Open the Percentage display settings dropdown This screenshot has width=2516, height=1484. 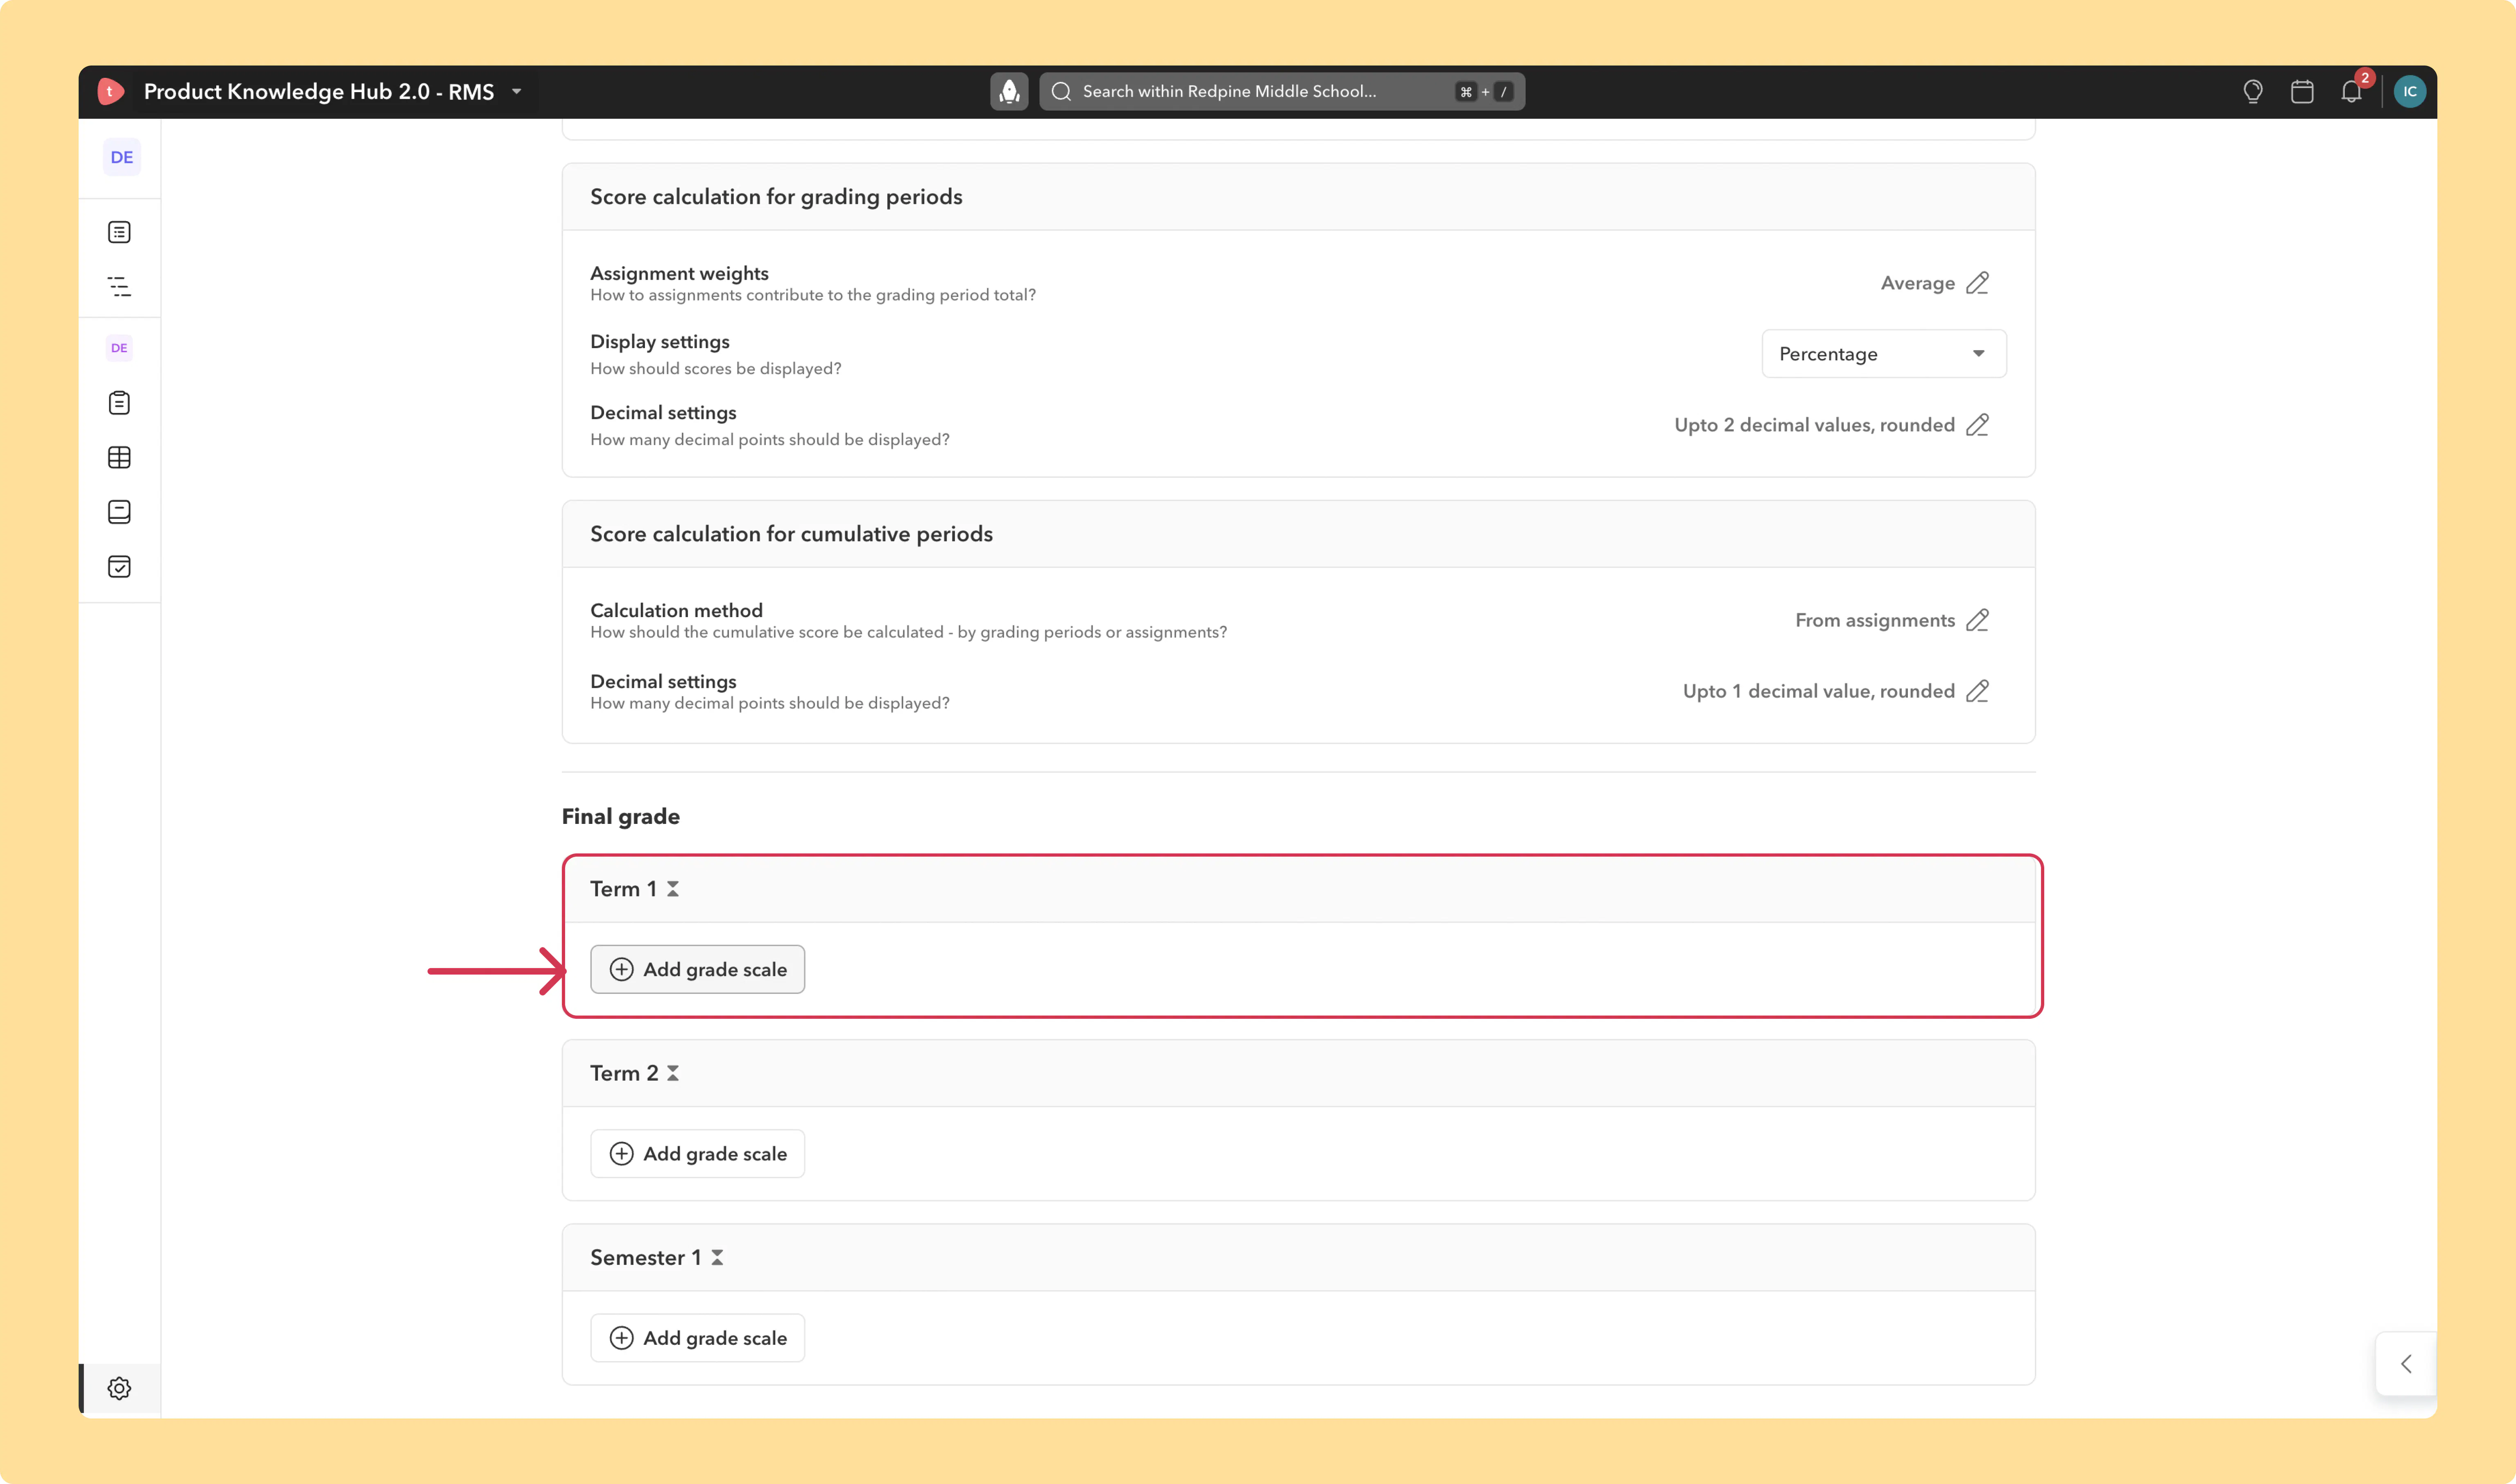(x=1884, y=354)
